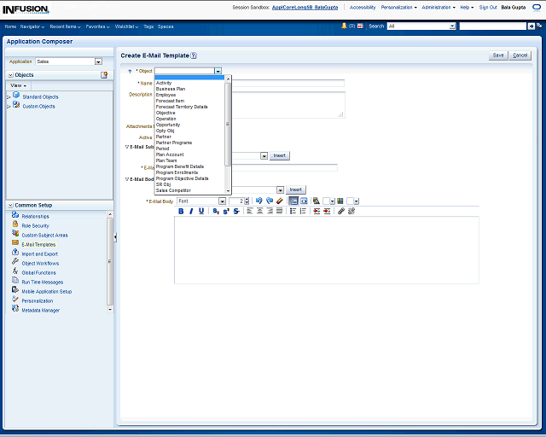This screenshot has width=546, height=437.
Task: Select Opportunity from the Object list
Action: coord(168,125)
